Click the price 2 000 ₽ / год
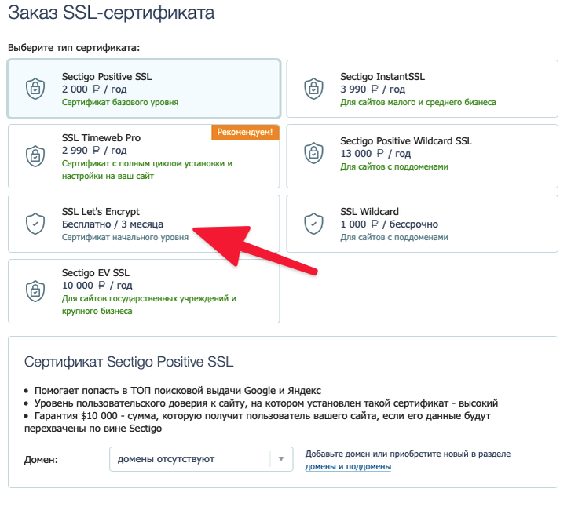The width and height of the screenshot is (571, 507). click(x=94, y=89)
